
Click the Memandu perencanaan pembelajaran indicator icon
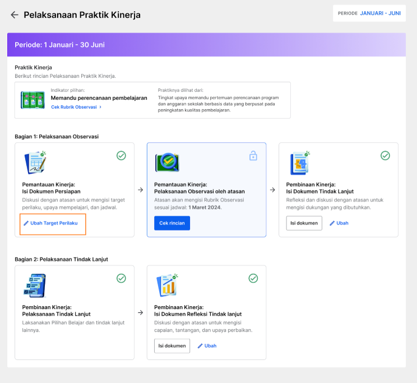[33, 100]
